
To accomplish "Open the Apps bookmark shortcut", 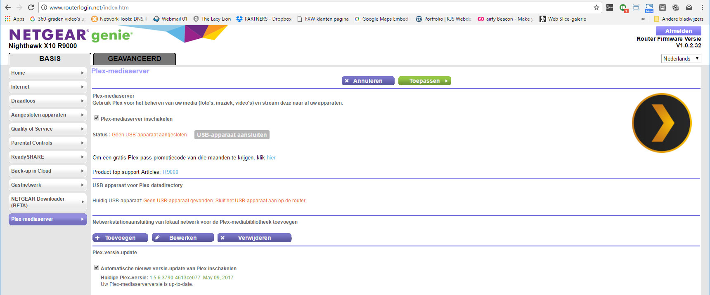I will tap(14, 19).
